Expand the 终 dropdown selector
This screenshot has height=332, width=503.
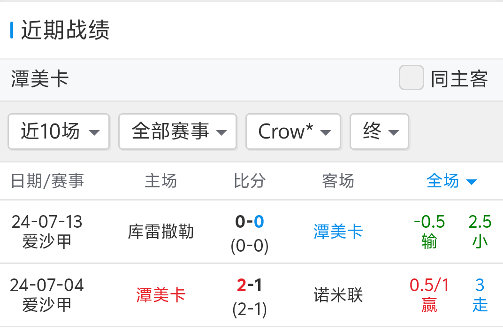coord(379,131)
